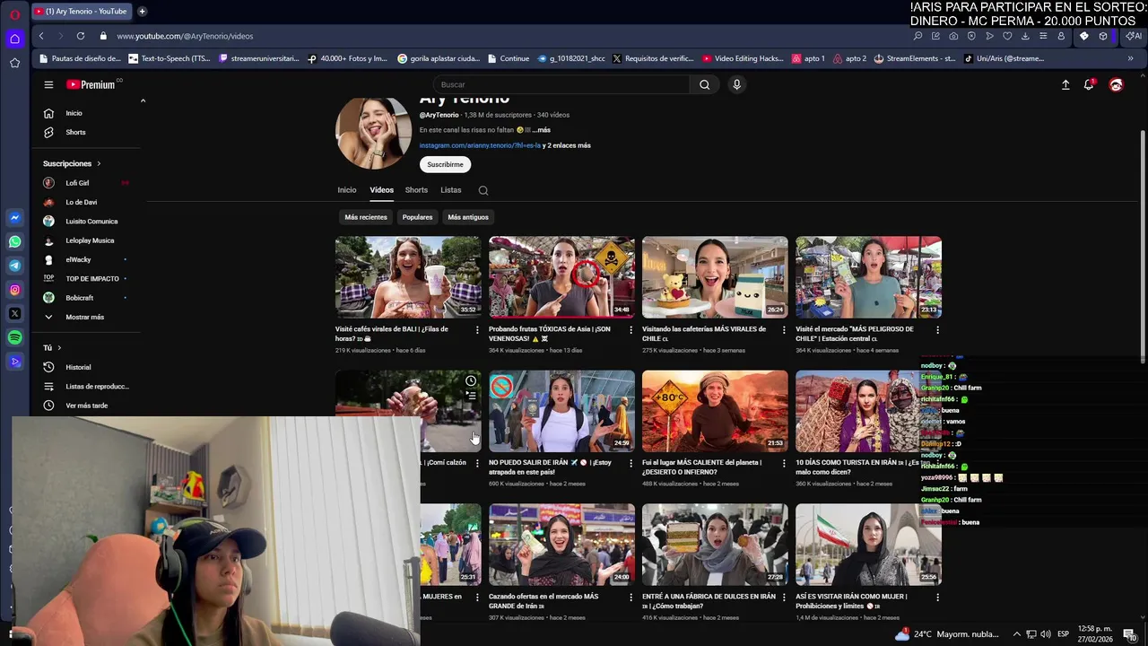Click the Opera sidebar home icon
Image resolution: width=1148 pixels, height=646 pixels.
[14, 39]
